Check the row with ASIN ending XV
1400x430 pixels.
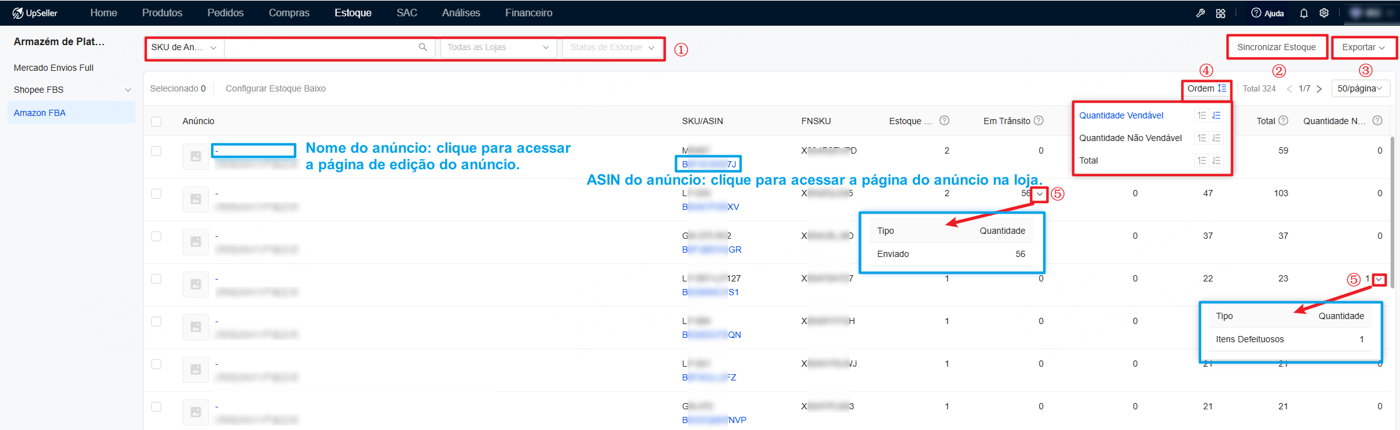156,194
